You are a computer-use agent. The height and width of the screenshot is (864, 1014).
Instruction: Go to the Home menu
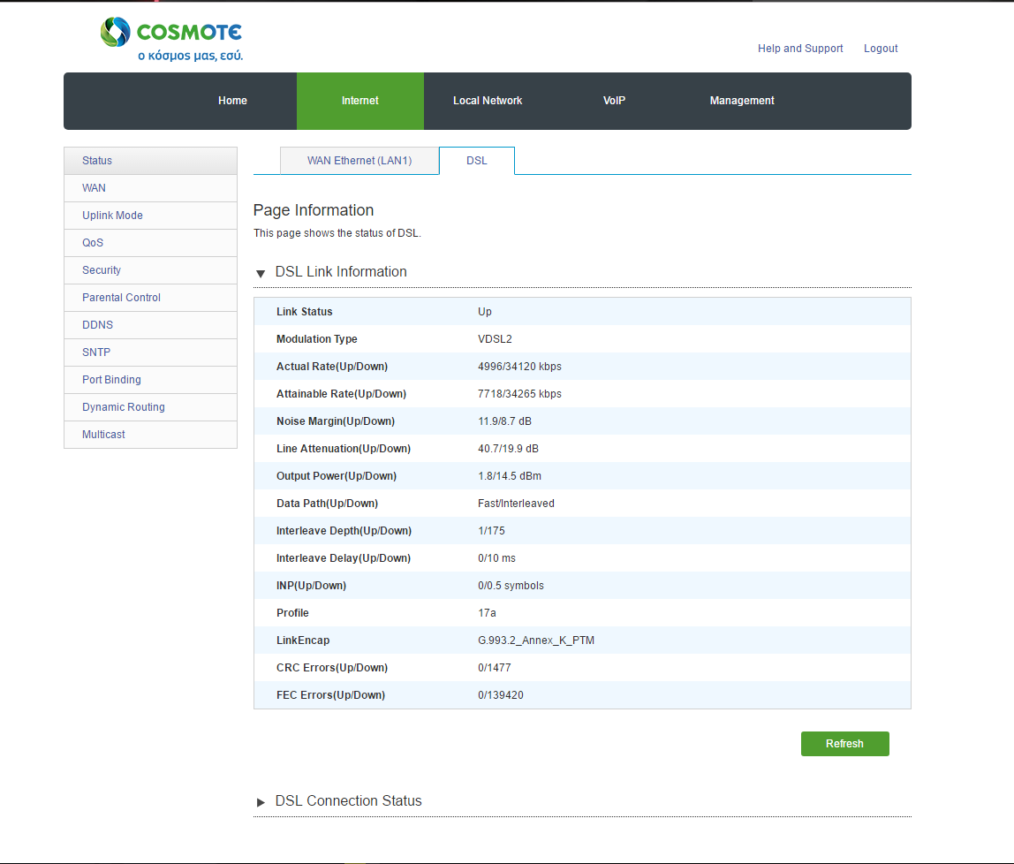click(232, 101)
